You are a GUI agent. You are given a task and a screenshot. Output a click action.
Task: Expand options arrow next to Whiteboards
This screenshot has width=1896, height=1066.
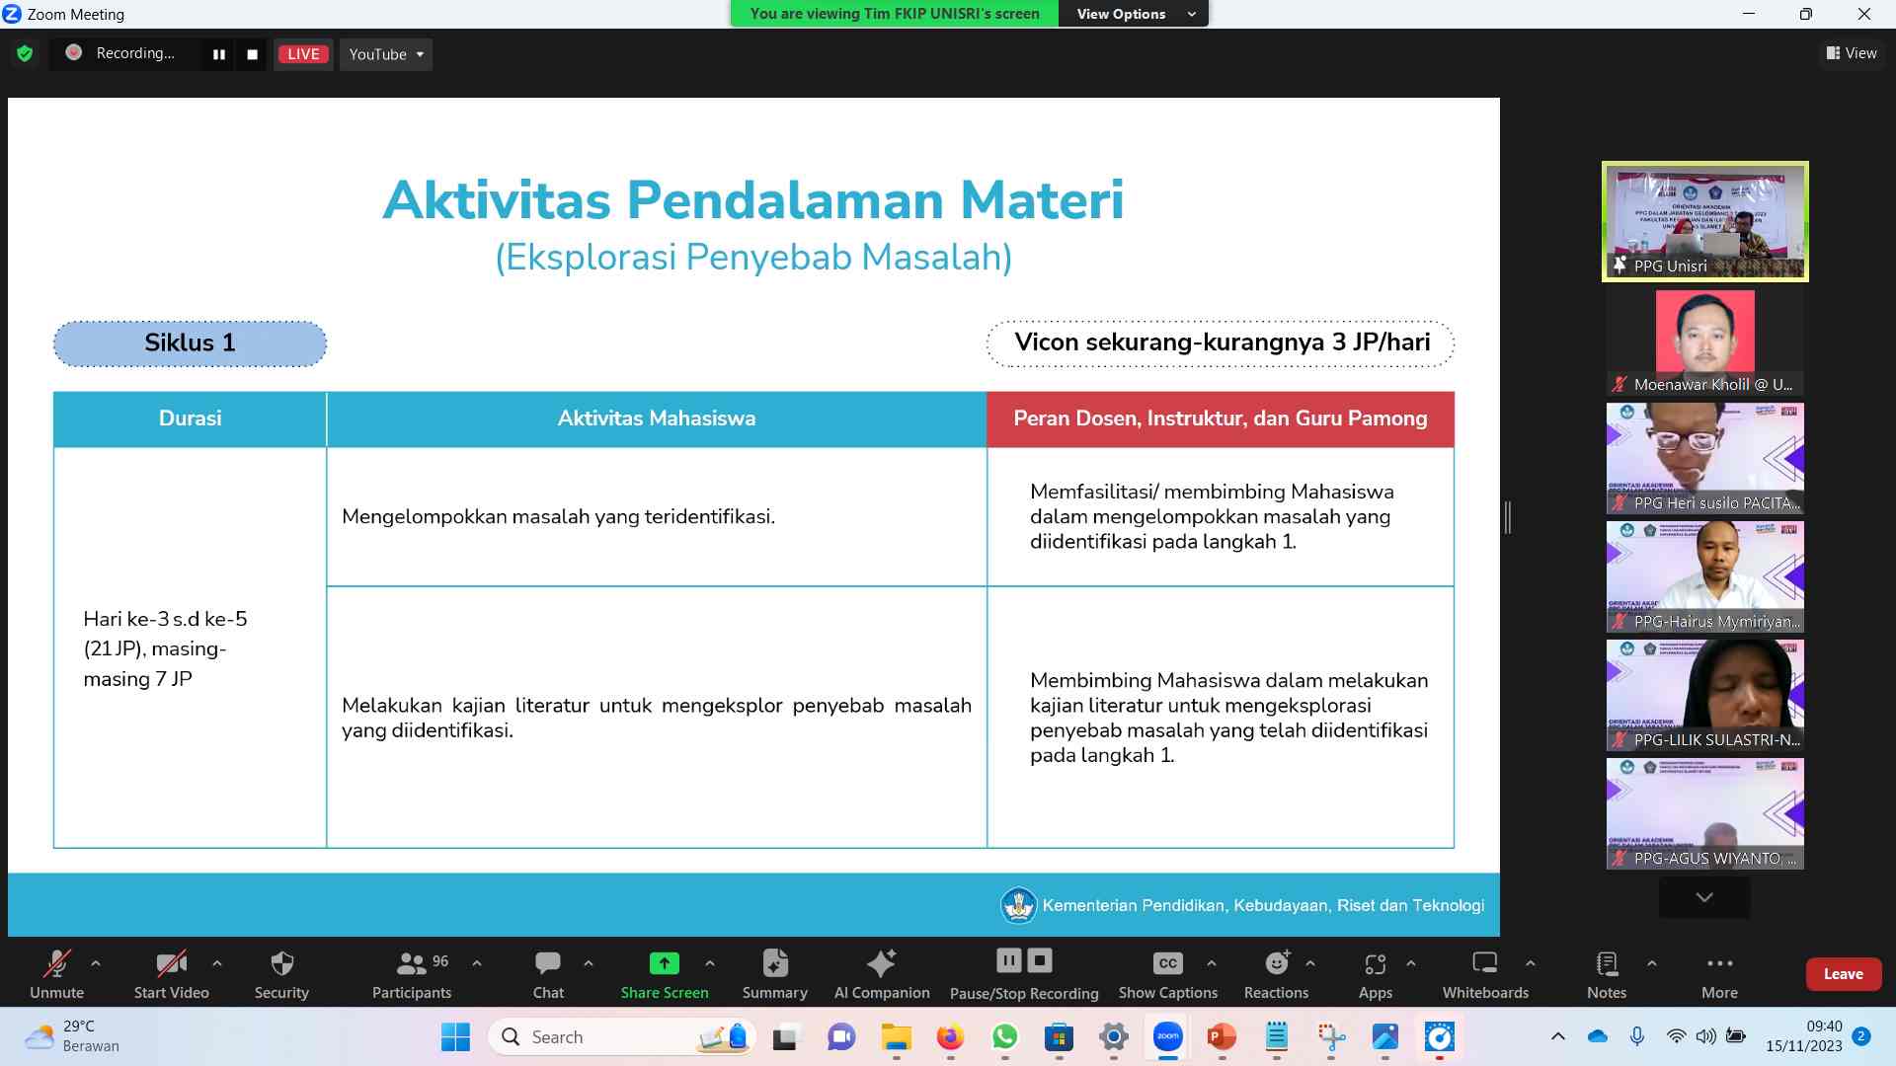tap(1531, 963)
